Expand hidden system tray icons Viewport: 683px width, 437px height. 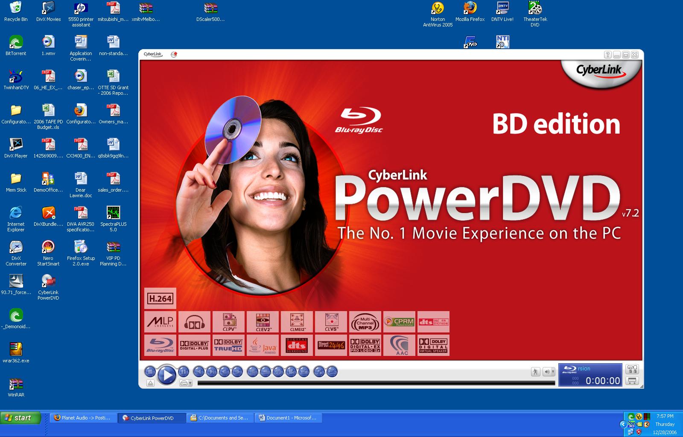(622, 425)
